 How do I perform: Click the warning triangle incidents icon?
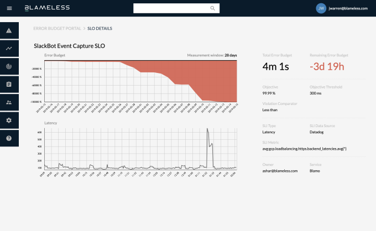pyautogui.click(x=9, y=30)
